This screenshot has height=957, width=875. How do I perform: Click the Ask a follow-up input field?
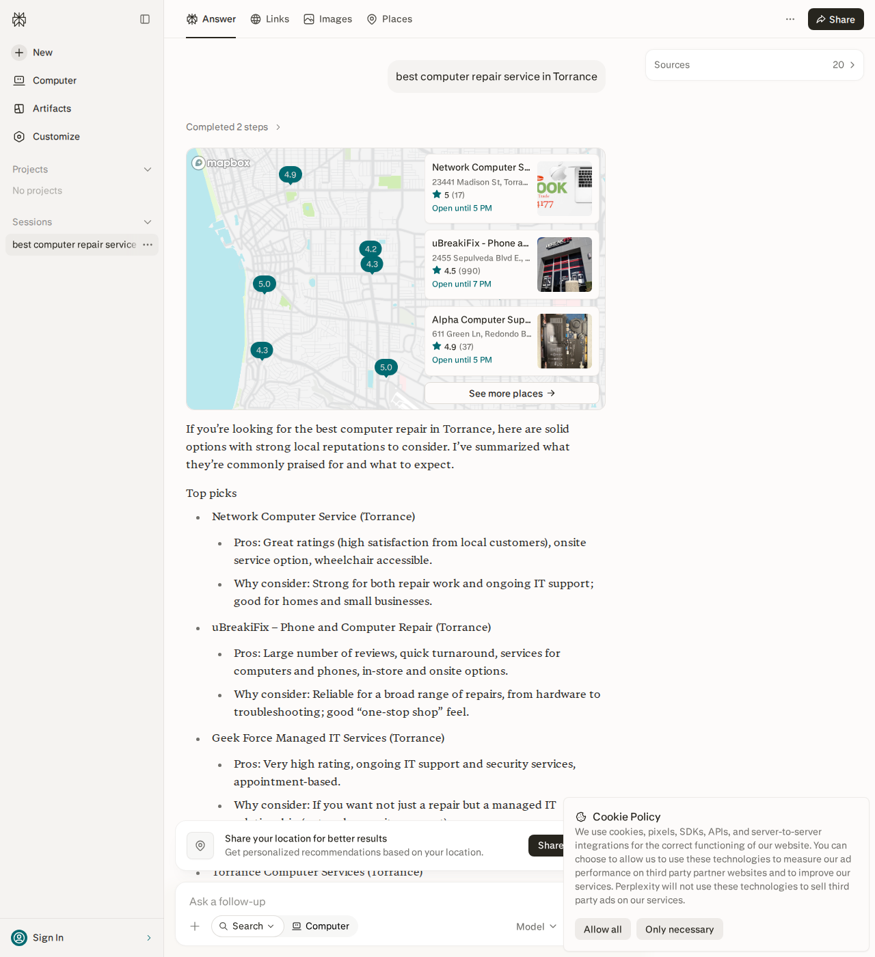(x=369, y=902)
